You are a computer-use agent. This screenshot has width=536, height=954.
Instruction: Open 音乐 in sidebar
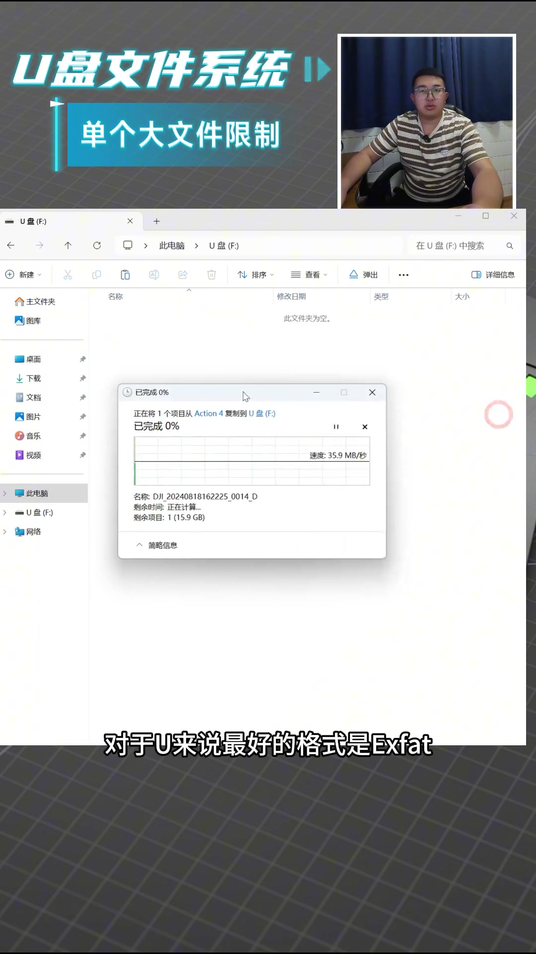click(x=28, y=436)
